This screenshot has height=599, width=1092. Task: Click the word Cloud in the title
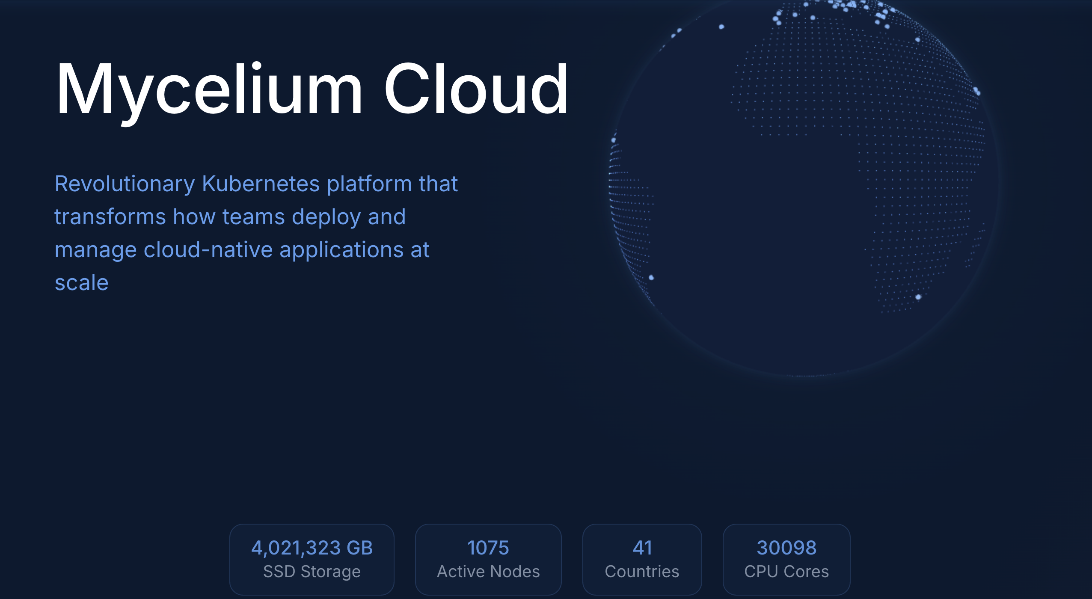tap(476, 89)
